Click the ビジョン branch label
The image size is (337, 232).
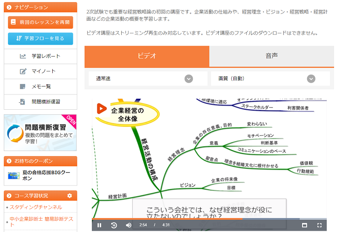coord(187,185)
